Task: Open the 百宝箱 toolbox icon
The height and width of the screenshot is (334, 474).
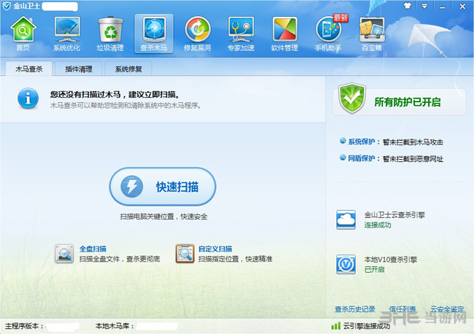Action: click(x=372, y=33)
